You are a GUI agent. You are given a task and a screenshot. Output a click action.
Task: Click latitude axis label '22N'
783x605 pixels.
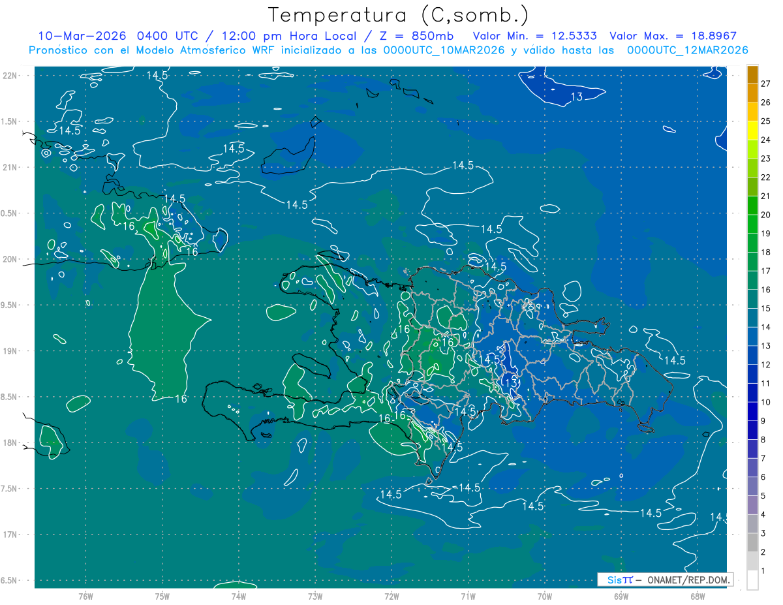click(x=10, y=76)
